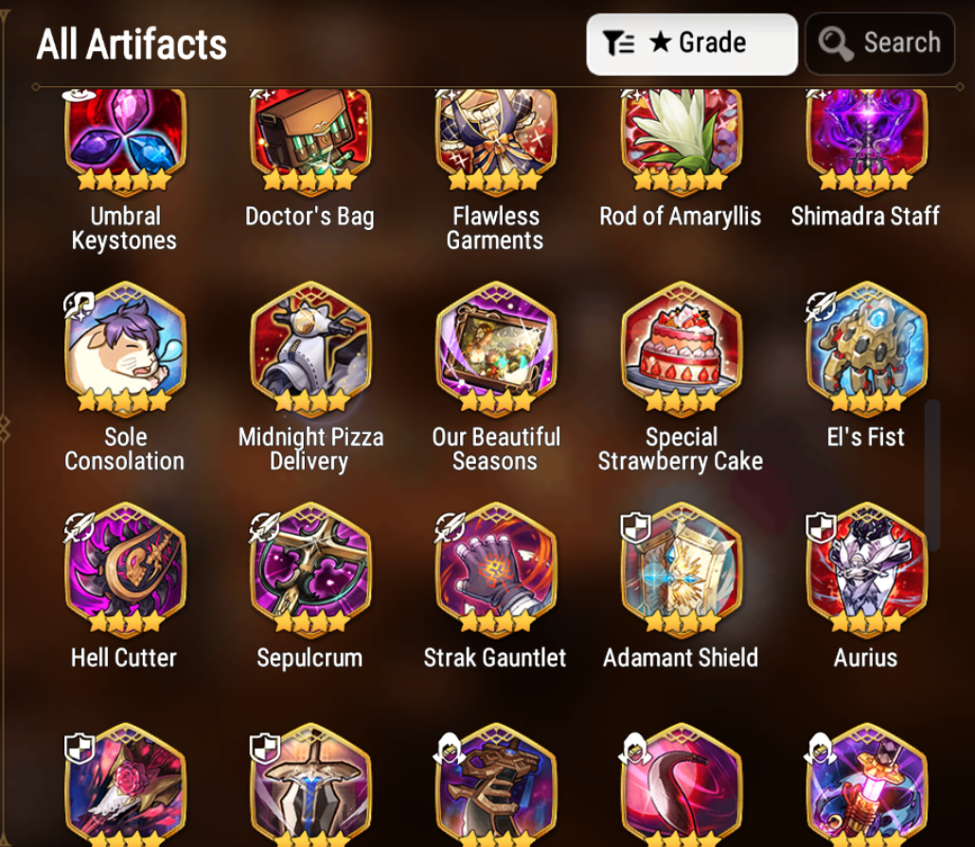Choose the Strak Gauntlet artifact
The height and width of the screenshot is (847, 975).
496,569
